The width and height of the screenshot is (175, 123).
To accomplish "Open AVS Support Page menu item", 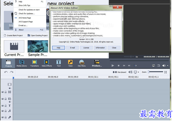I will pyautogui.click(x=30, y=22).
